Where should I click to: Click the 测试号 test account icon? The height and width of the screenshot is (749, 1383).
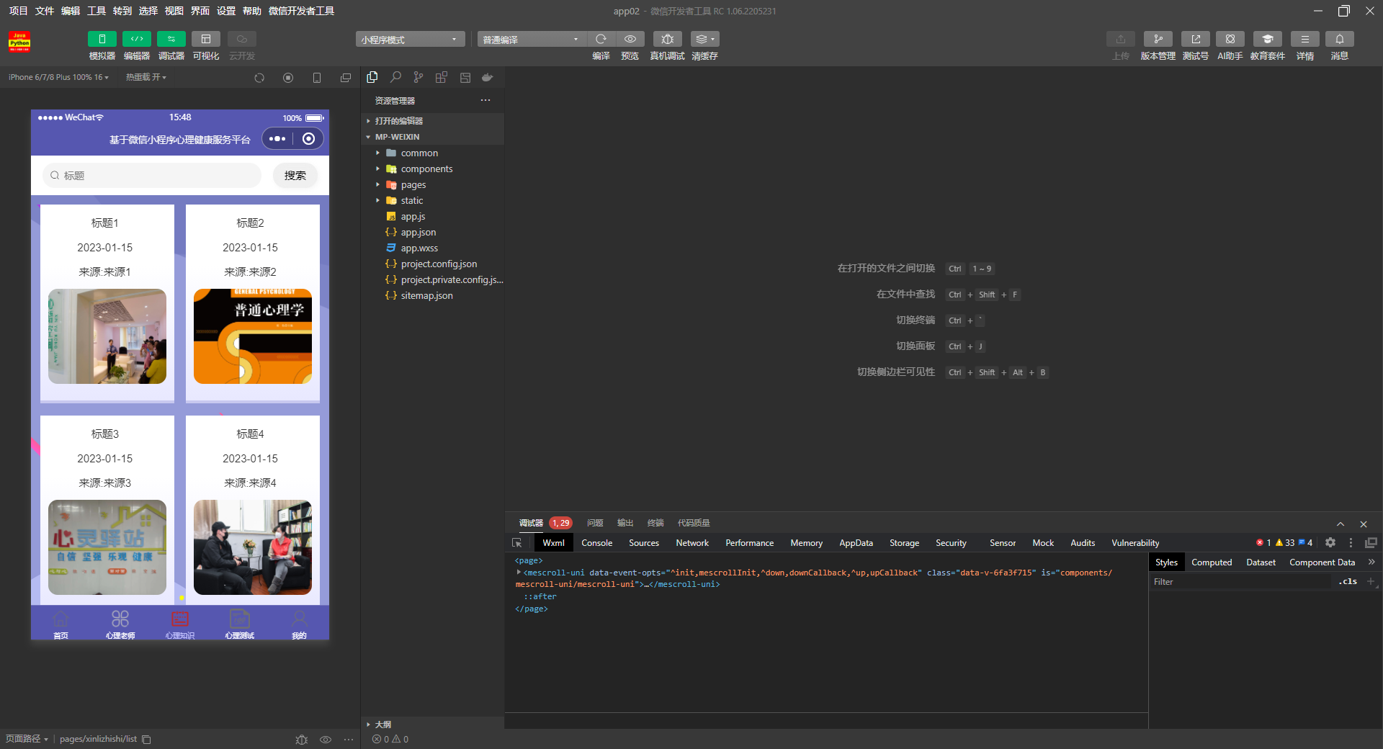coord(1195,39)
